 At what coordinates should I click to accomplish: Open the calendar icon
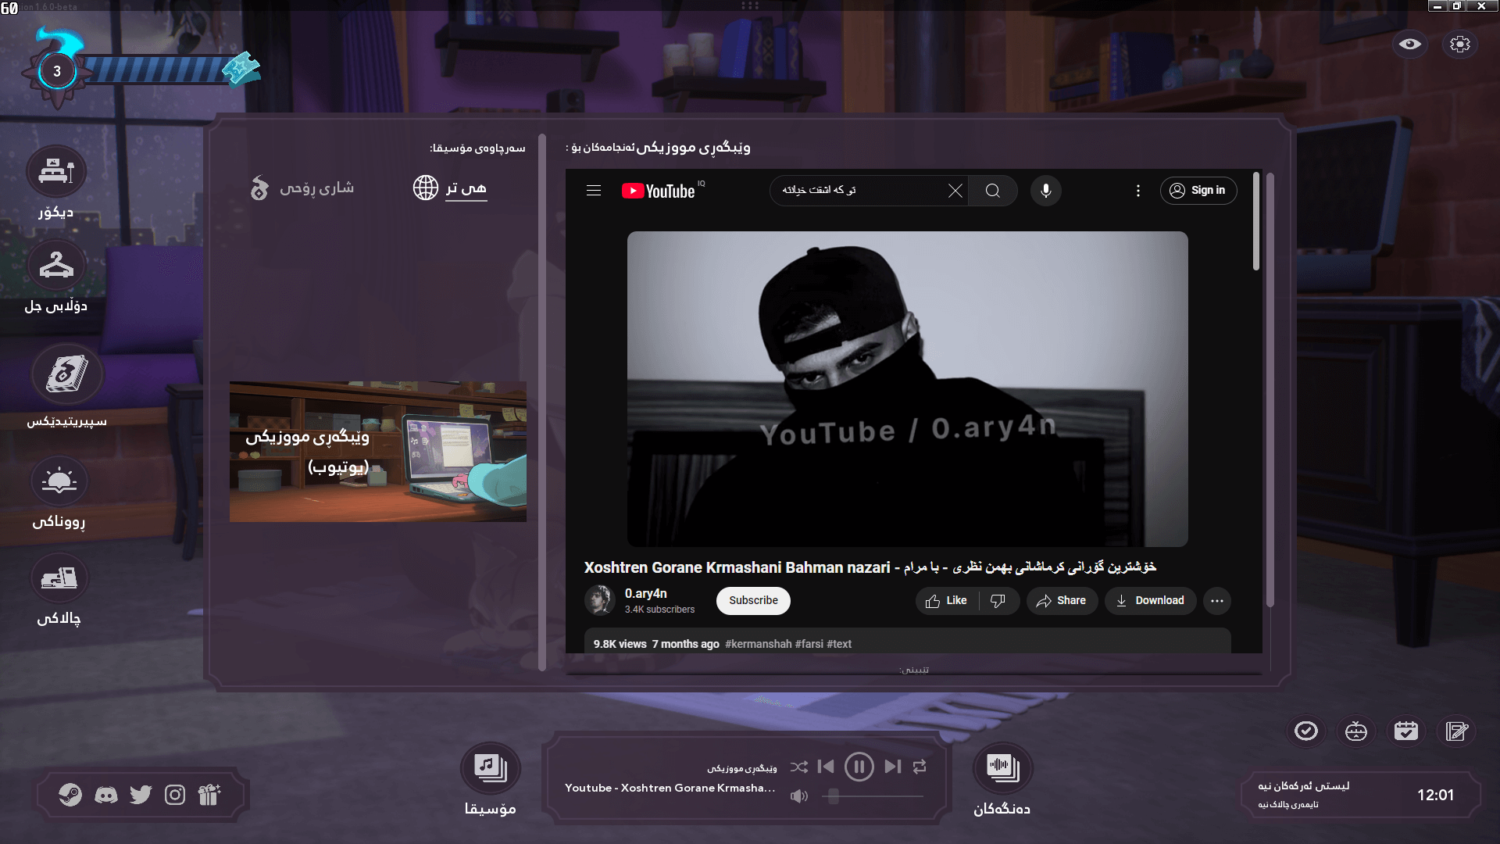click(1406, 731)
